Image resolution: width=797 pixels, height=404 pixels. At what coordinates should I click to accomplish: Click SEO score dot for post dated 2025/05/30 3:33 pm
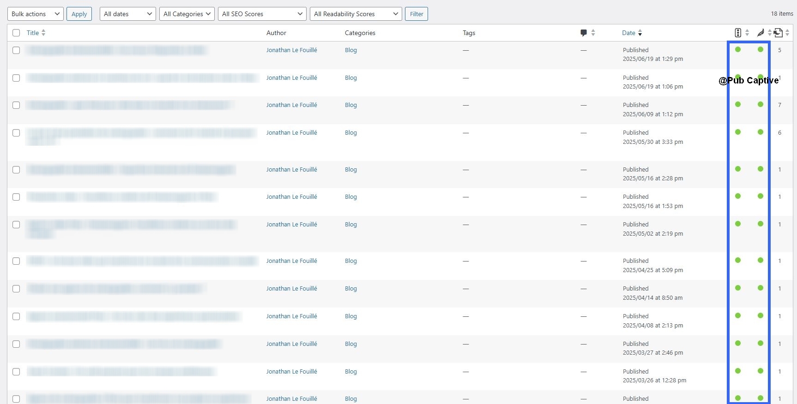point(738,132)
